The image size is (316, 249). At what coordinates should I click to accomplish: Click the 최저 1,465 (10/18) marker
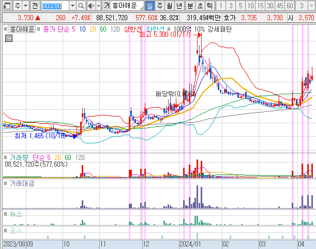pos(40,136)
